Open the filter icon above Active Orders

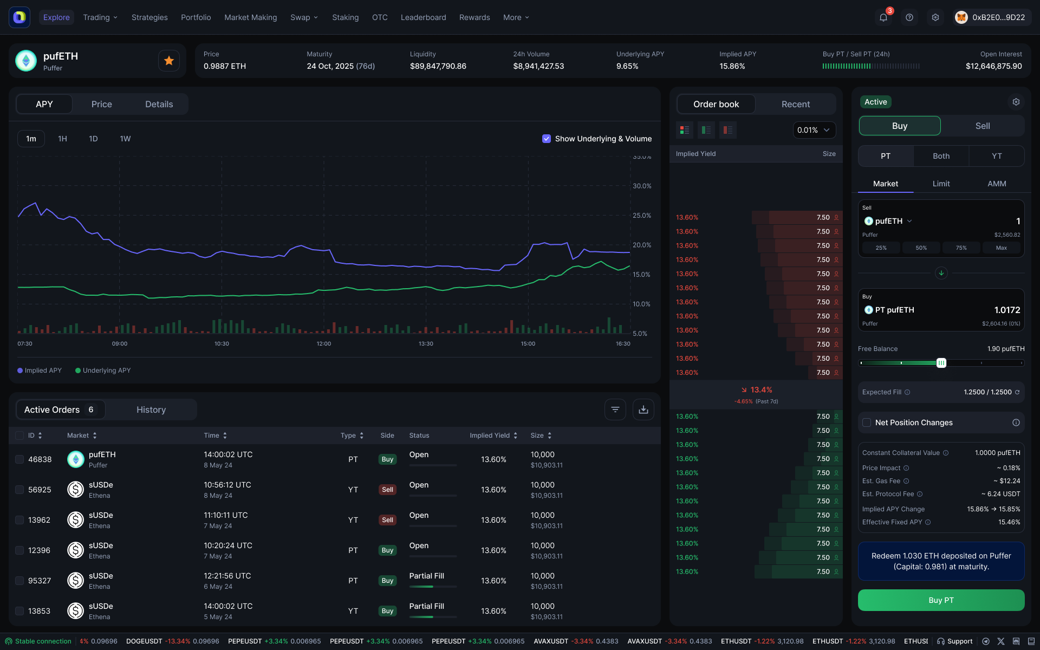tap(615, 409)
